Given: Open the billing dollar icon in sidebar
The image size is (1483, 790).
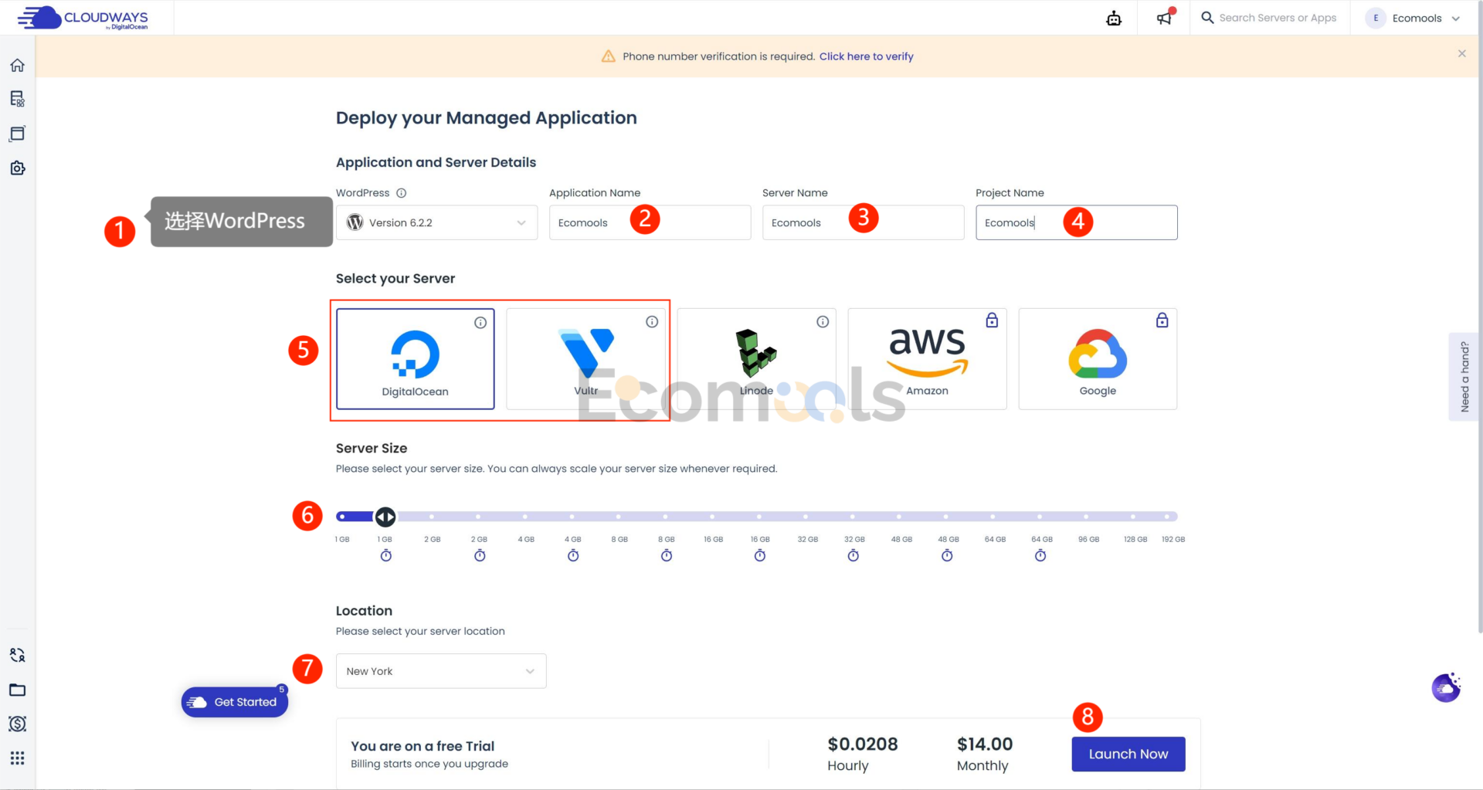Looking at the screenshot, I should tap(17, 724).
